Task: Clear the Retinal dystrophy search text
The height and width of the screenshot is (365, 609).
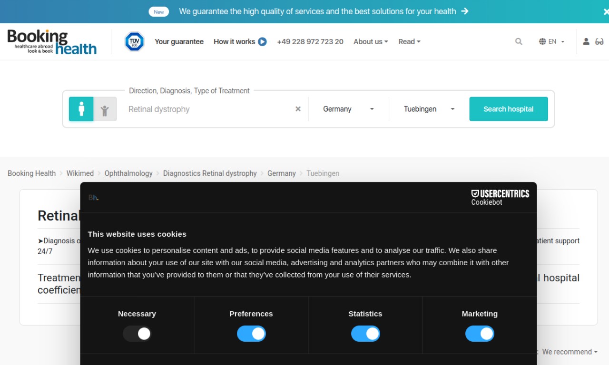Action: pyautogui.click(x=298, y=109)
